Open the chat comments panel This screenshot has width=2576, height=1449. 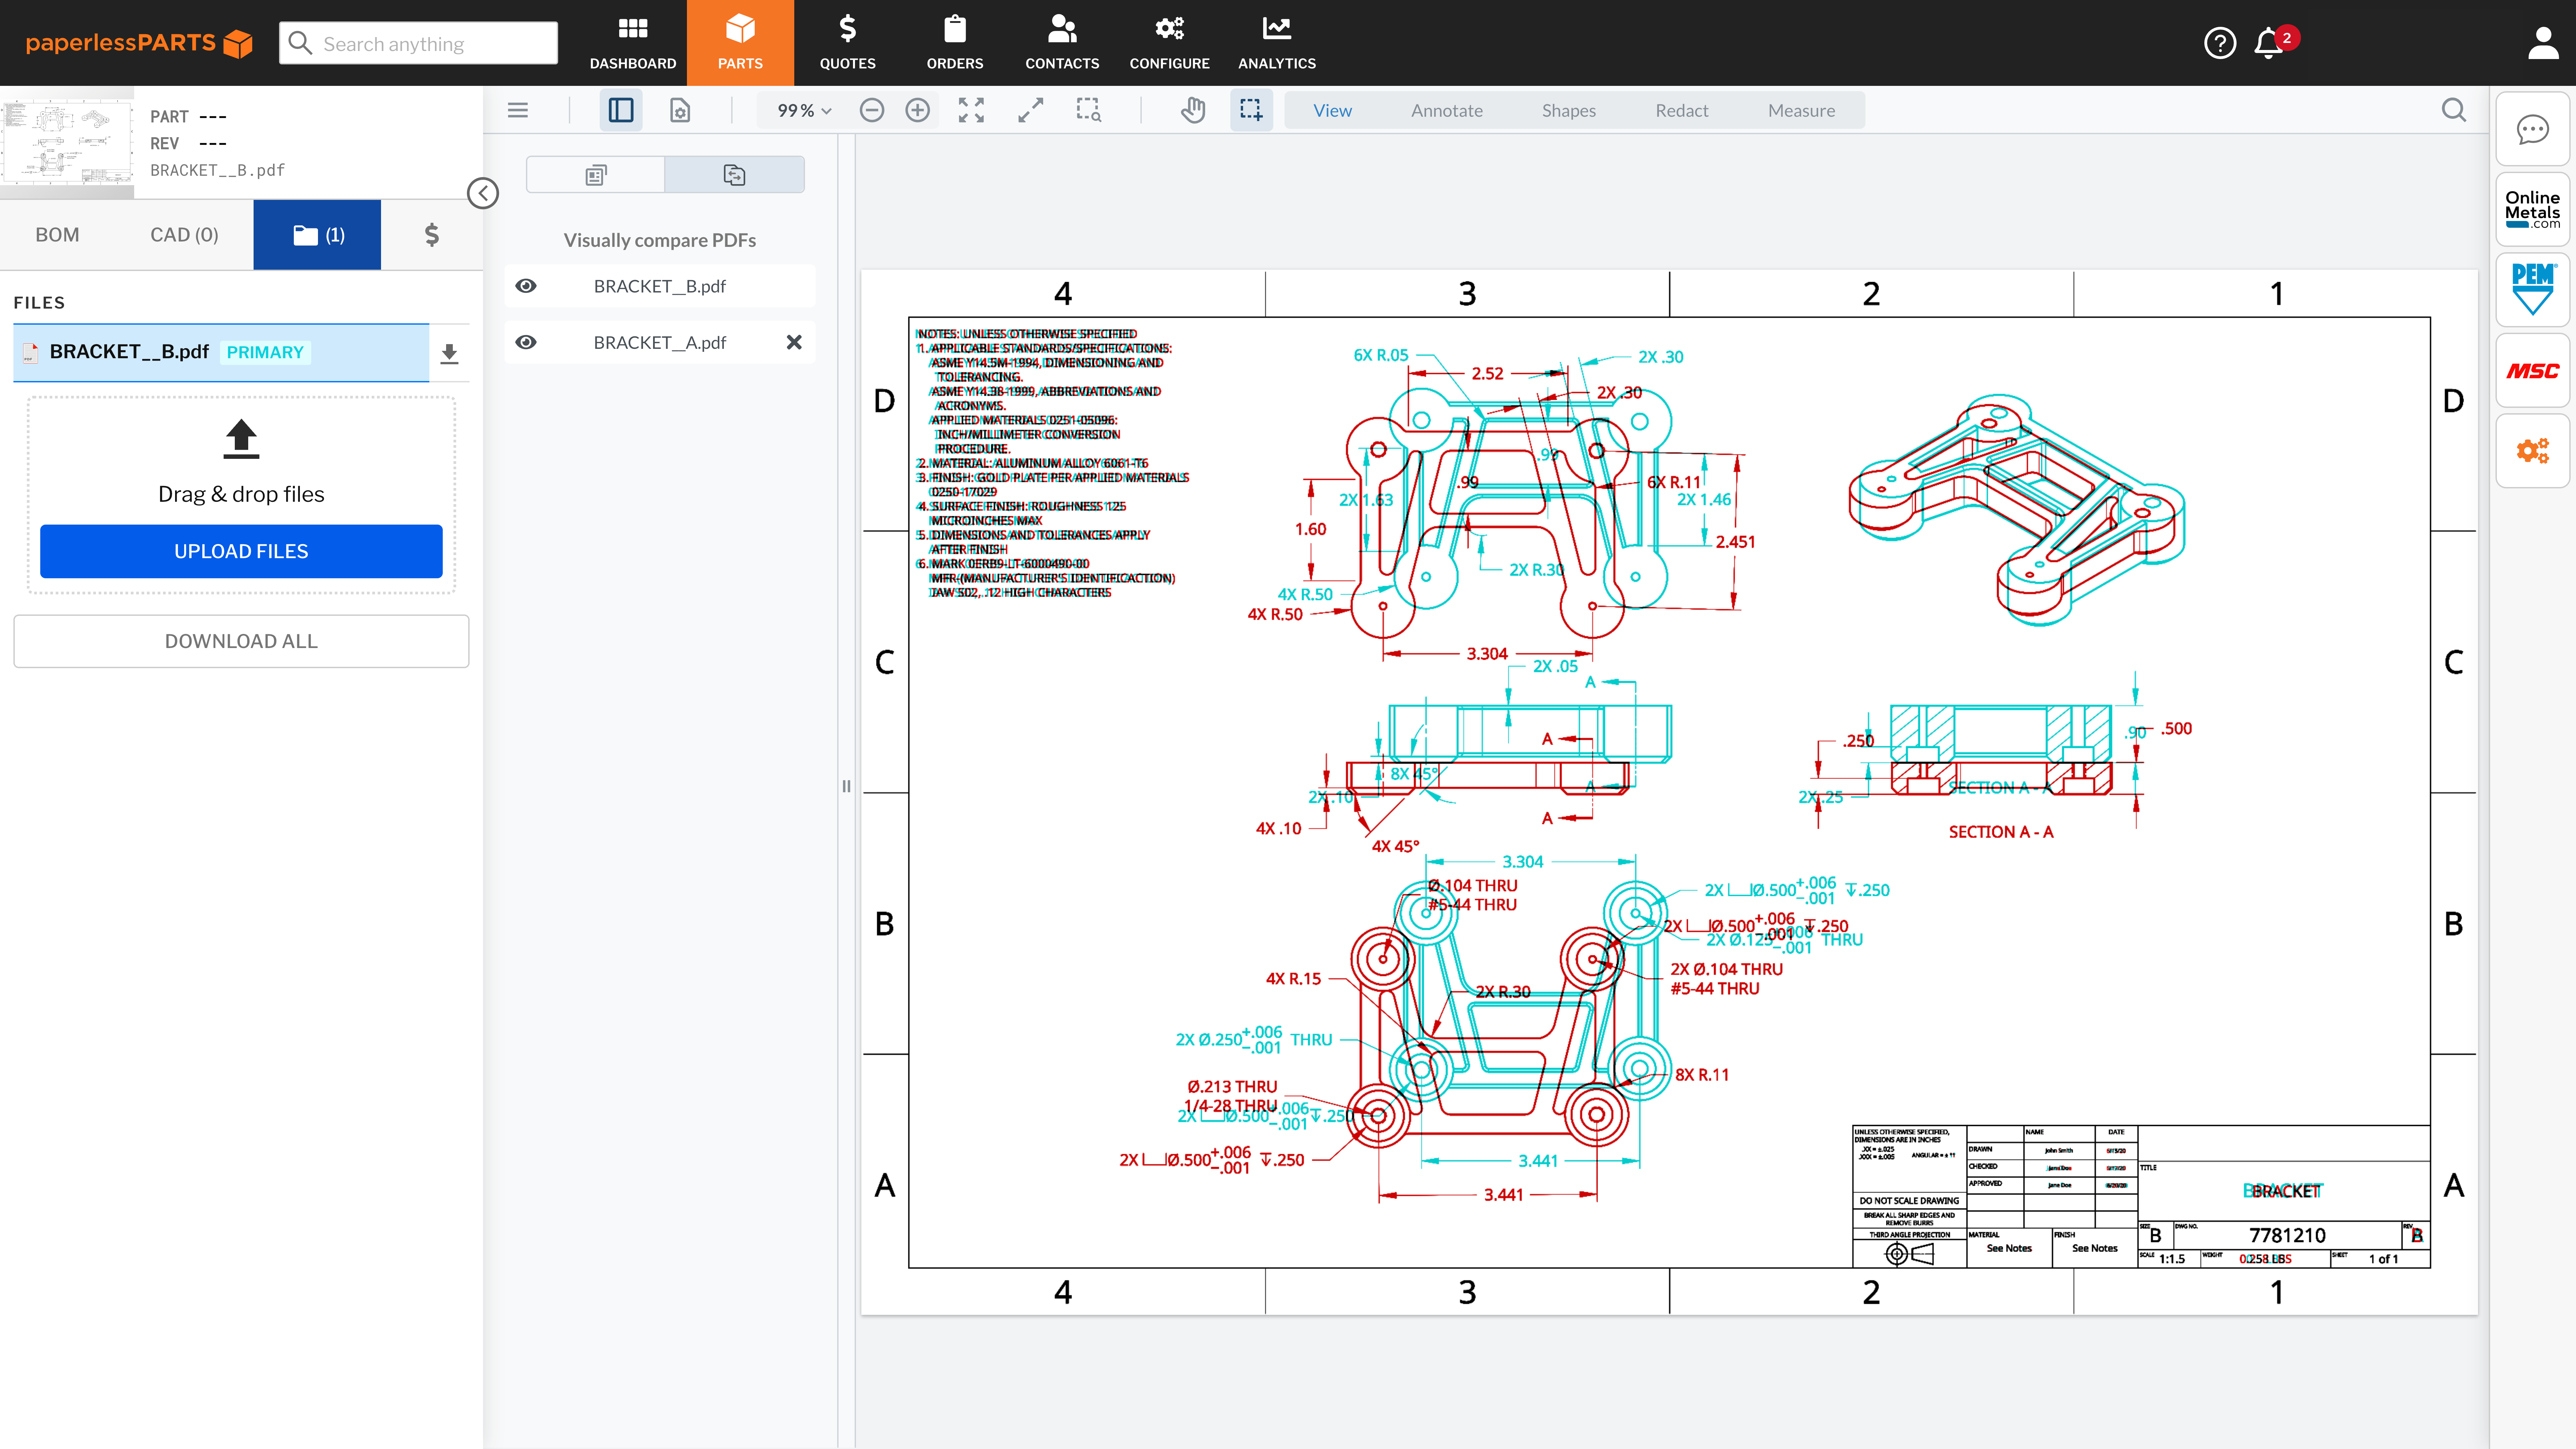coord(2532,129)
